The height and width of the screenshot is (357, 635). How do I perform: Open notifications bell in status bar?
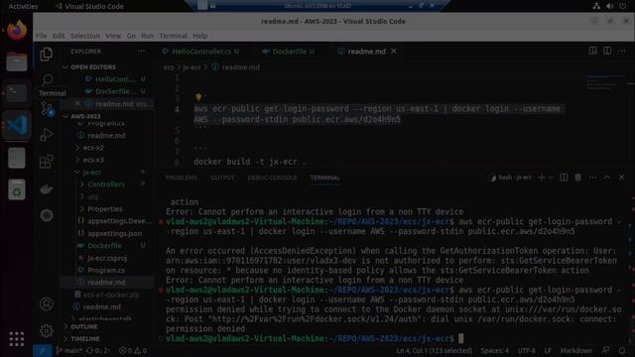point(622,350)
